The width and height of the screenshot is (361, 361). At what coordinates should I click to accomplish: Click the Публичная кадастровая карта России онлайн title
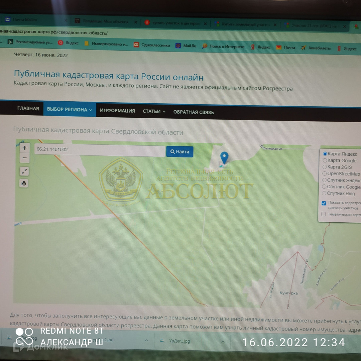[109, 75]
